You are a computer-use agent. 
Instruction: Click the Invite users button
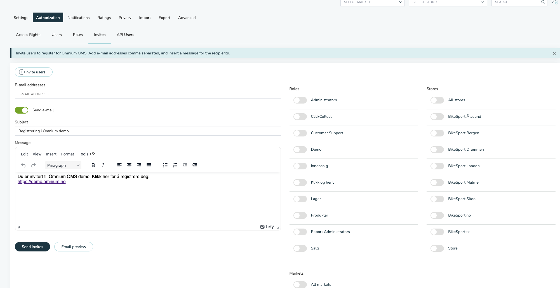coord(34,72)
